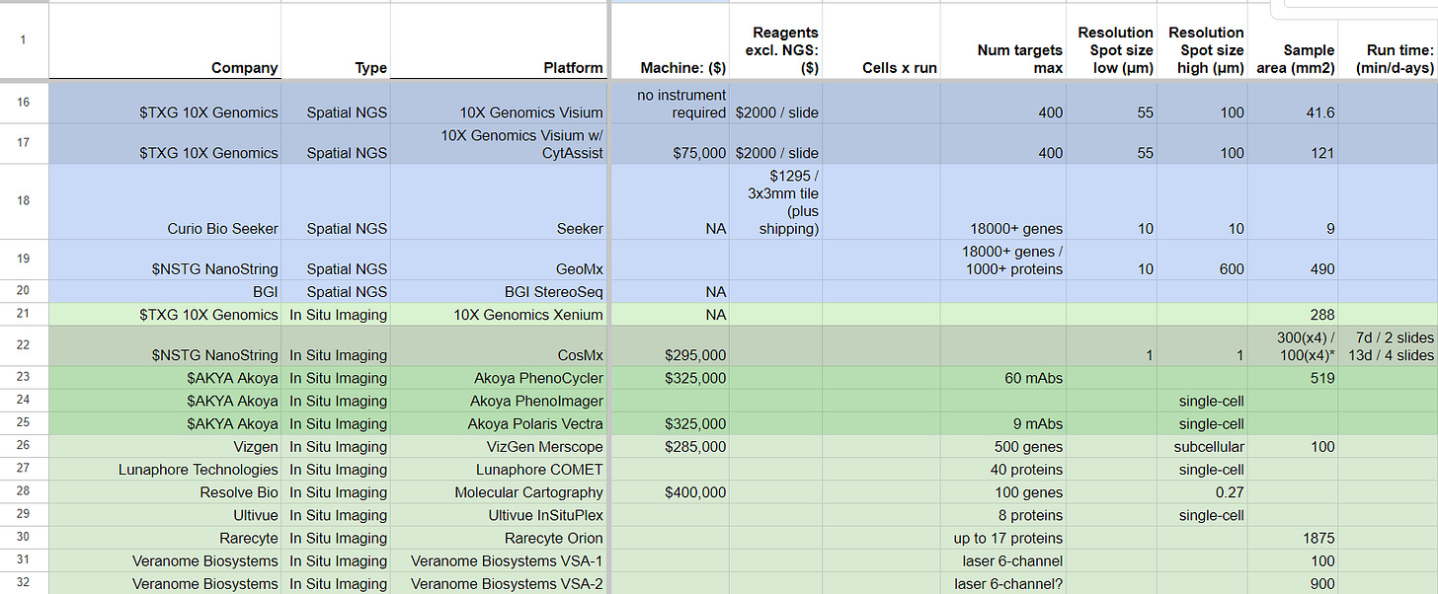
Task: Select the '$1295 / 3x3mm tile (plus shipping)' cell
Action: click(x=776, y=201)
